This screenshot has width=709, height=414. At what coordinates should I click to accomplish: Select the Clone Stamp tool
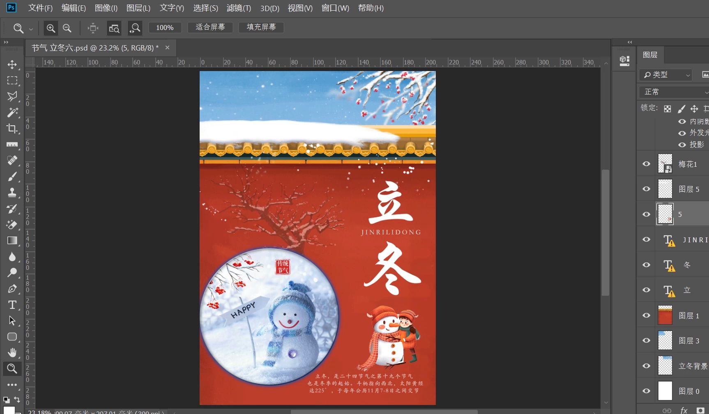(12, 192)
